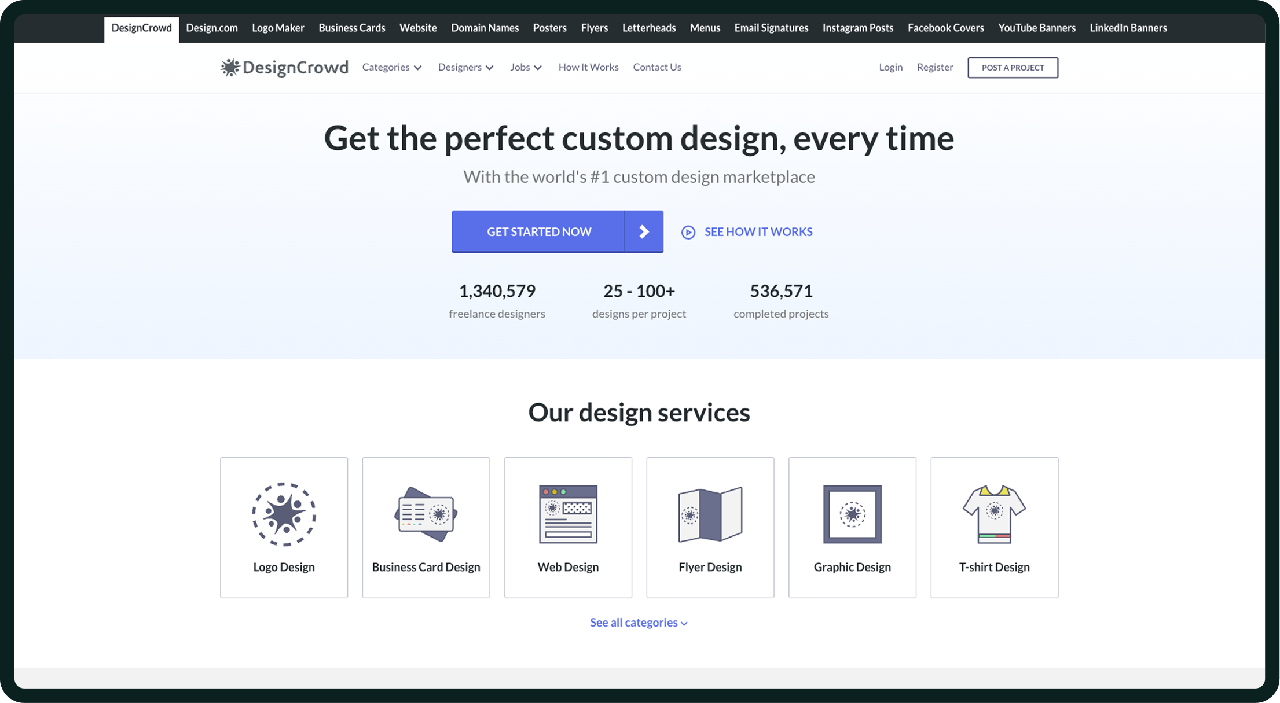Image resolution: width=1280 pixels, height=703 pixels.
Task: Click the main headline about perfect custom design
Action: tap(639, 139)
